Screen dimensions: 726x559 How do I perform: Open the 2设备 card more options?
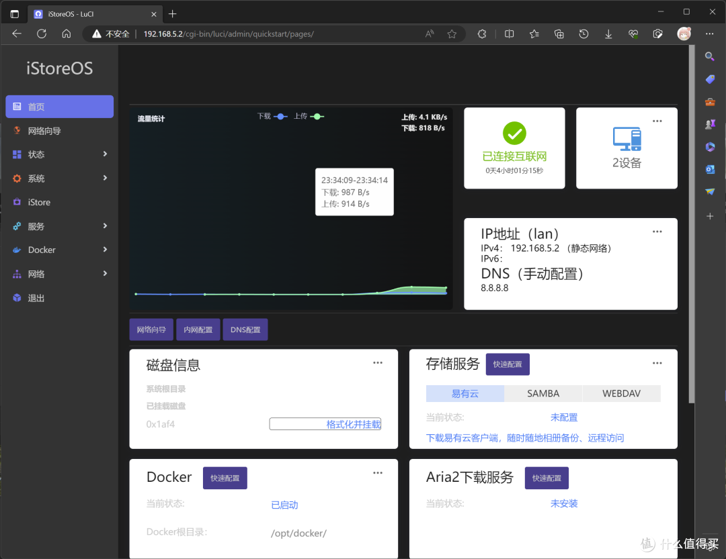tap(657, 121)
